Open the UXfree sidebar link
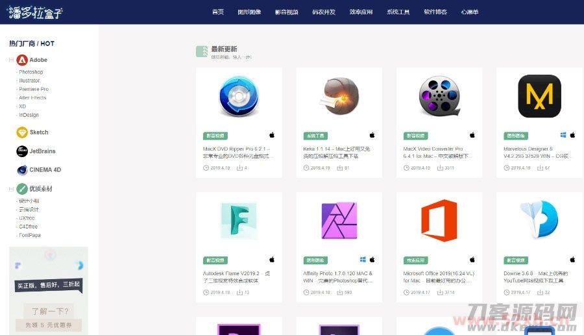This screenshot has height=335, width=584. coord(27,218)
